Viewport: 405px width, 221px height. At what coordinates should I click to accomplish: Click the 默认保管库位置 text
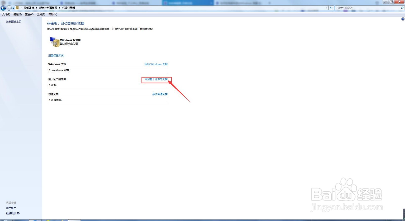pos(69,44)
